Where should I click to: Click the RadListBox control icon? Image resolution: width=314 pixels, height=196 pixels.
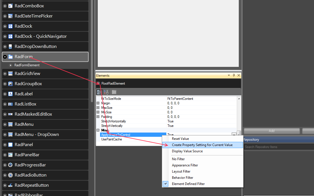pos(10,104)
